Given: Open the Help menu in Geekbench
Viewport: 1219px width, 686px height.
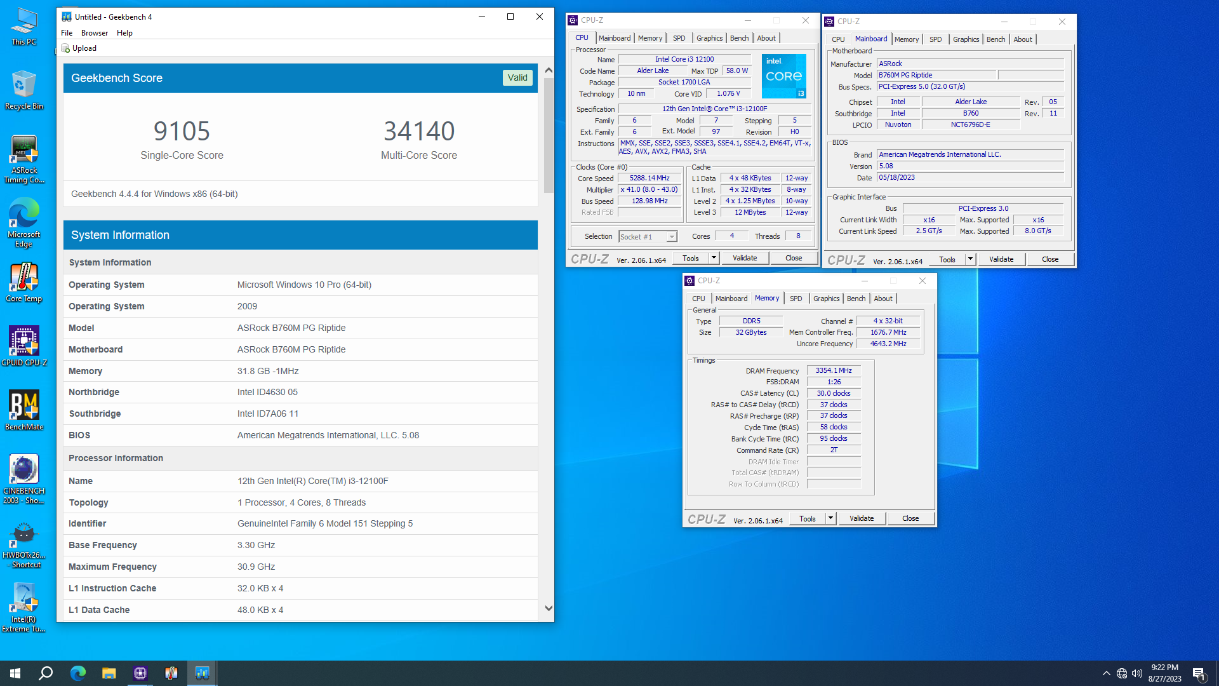Looking at the screenshot, I should tap(124, 33).
